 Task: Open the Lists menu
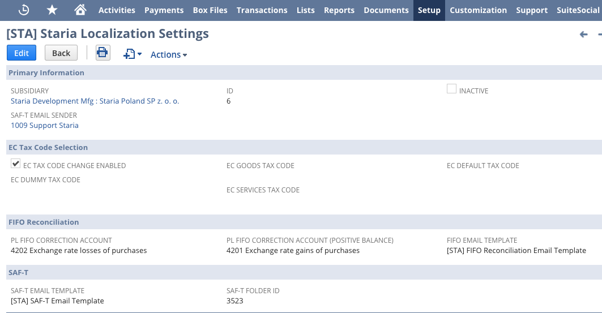pos(306,10)
